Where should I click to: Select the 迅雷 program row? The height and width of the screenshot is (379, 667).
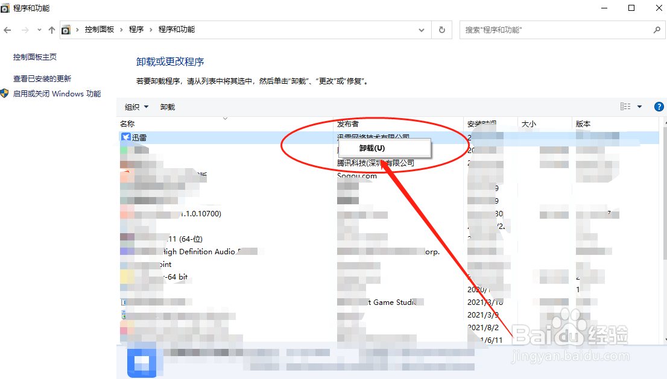[389, 137]
